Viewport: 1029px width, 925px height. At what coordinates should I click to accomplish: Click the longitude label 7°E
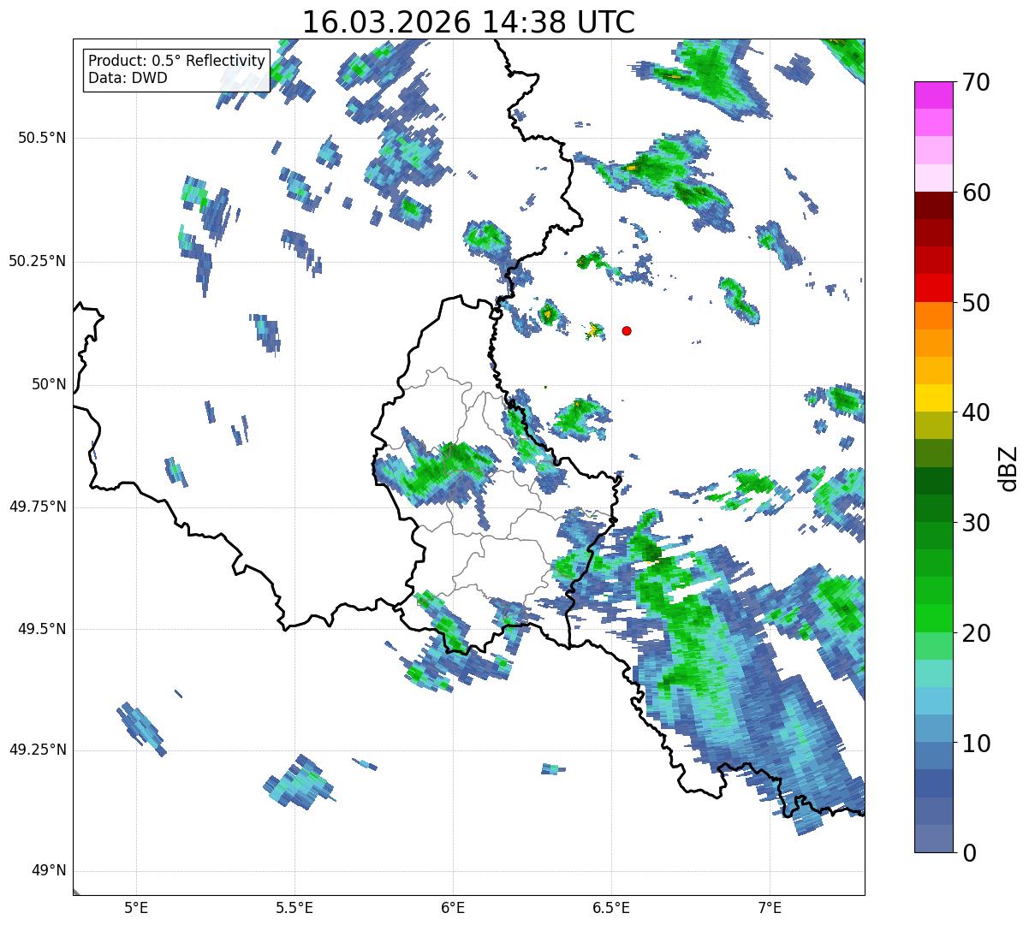[770, 908]
